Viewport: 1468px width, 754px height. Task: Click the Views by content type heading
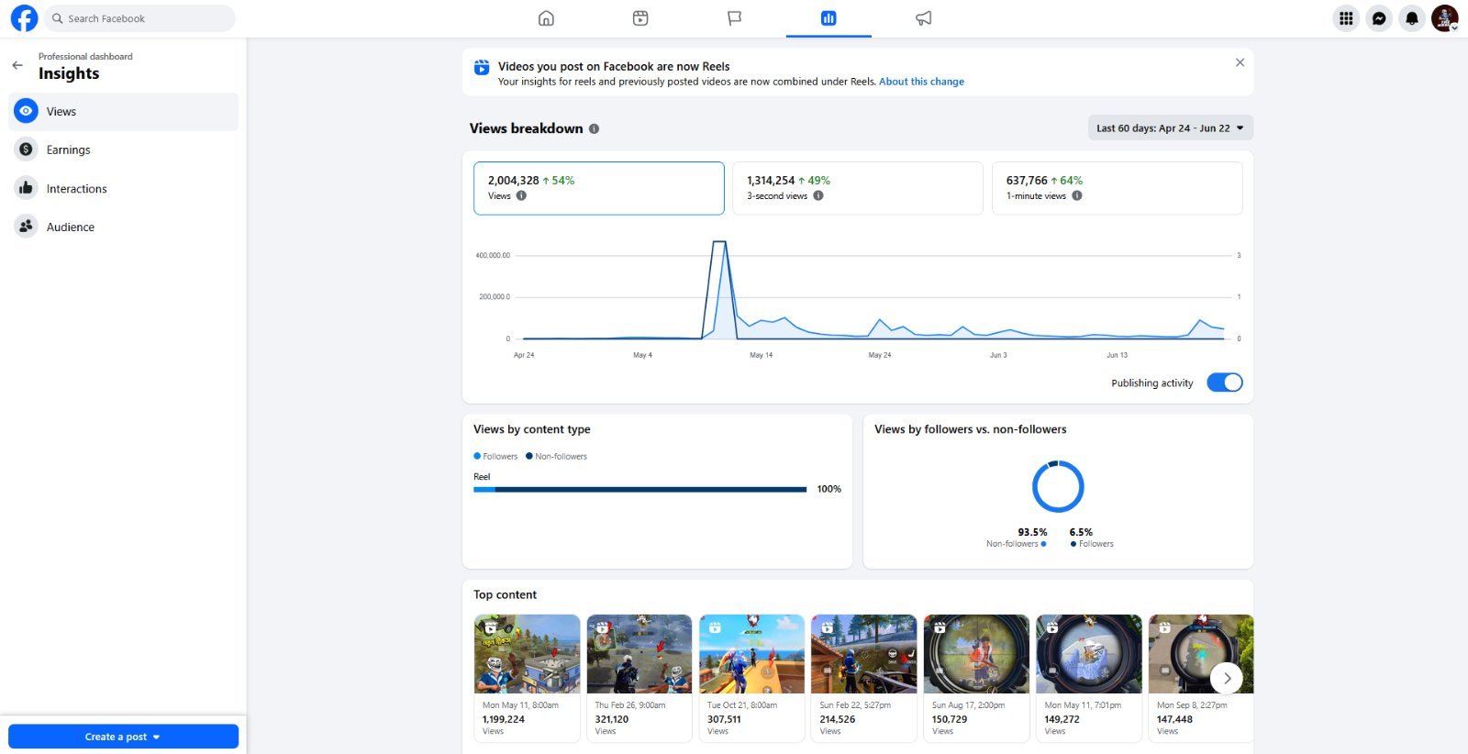pyautogui.click(x=532, y=429)
